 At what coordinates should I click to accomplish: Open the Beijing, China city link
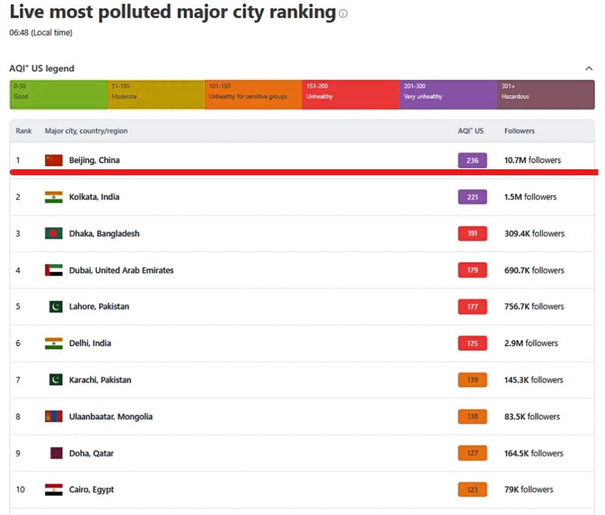point(94,160)
